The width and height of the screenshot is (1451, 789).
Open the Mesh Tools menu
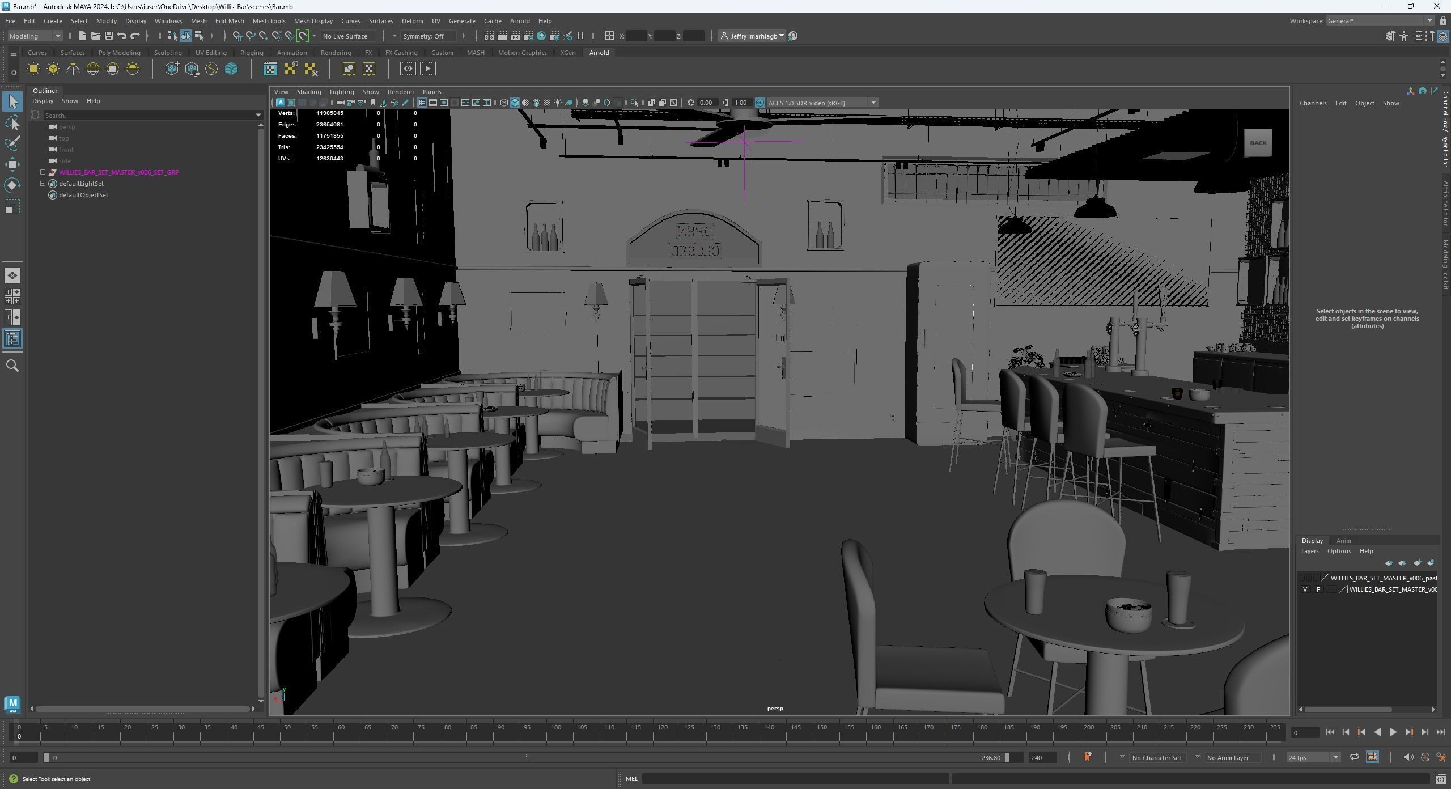[269, 21]
